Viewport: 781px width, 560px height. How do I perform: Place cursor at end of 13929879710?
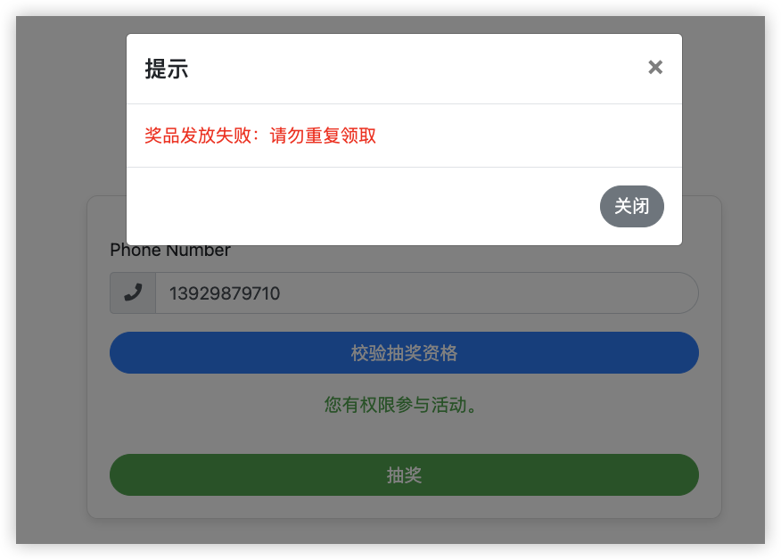(x=281, y=293)
